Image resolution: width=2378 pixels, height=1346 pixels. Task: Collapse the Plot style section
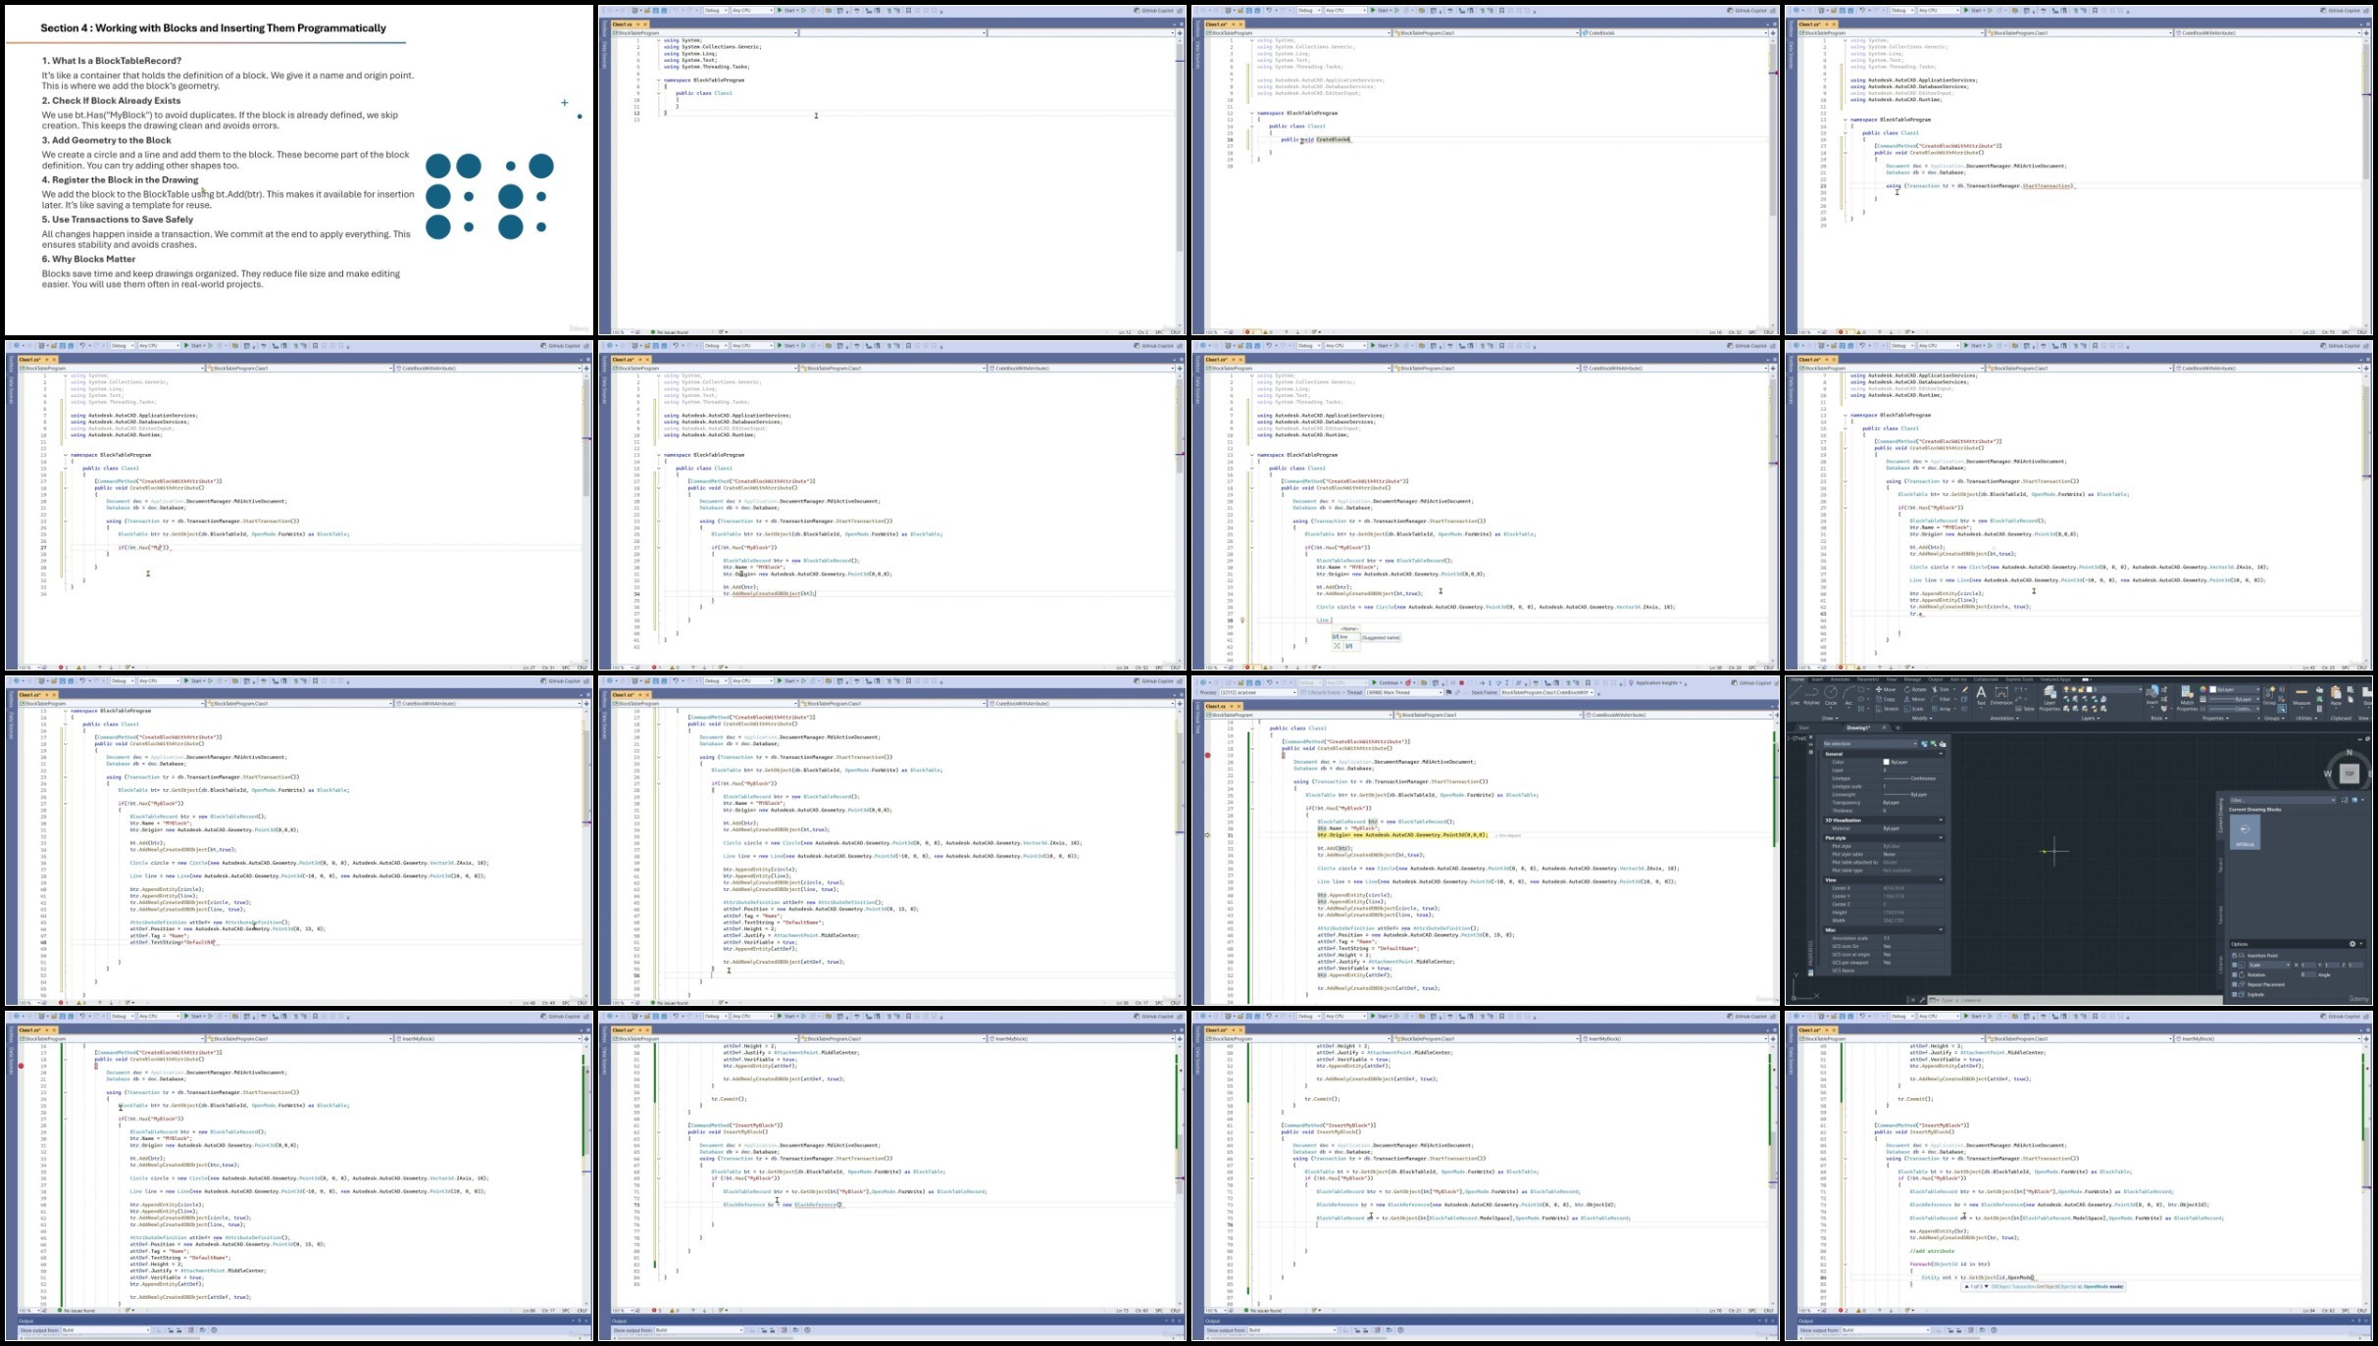pos(1941,837)
